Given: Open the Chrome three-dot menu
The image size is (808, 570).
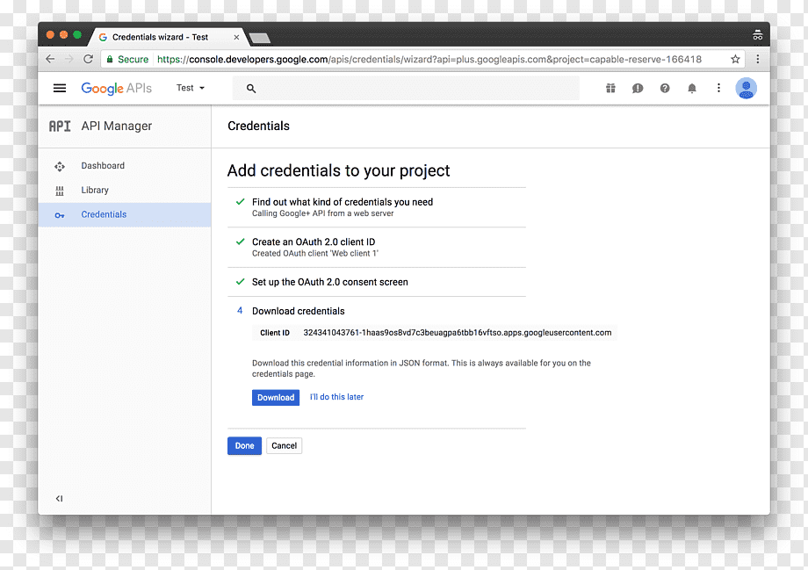Looking at the screenshot, I should point(757,59).
